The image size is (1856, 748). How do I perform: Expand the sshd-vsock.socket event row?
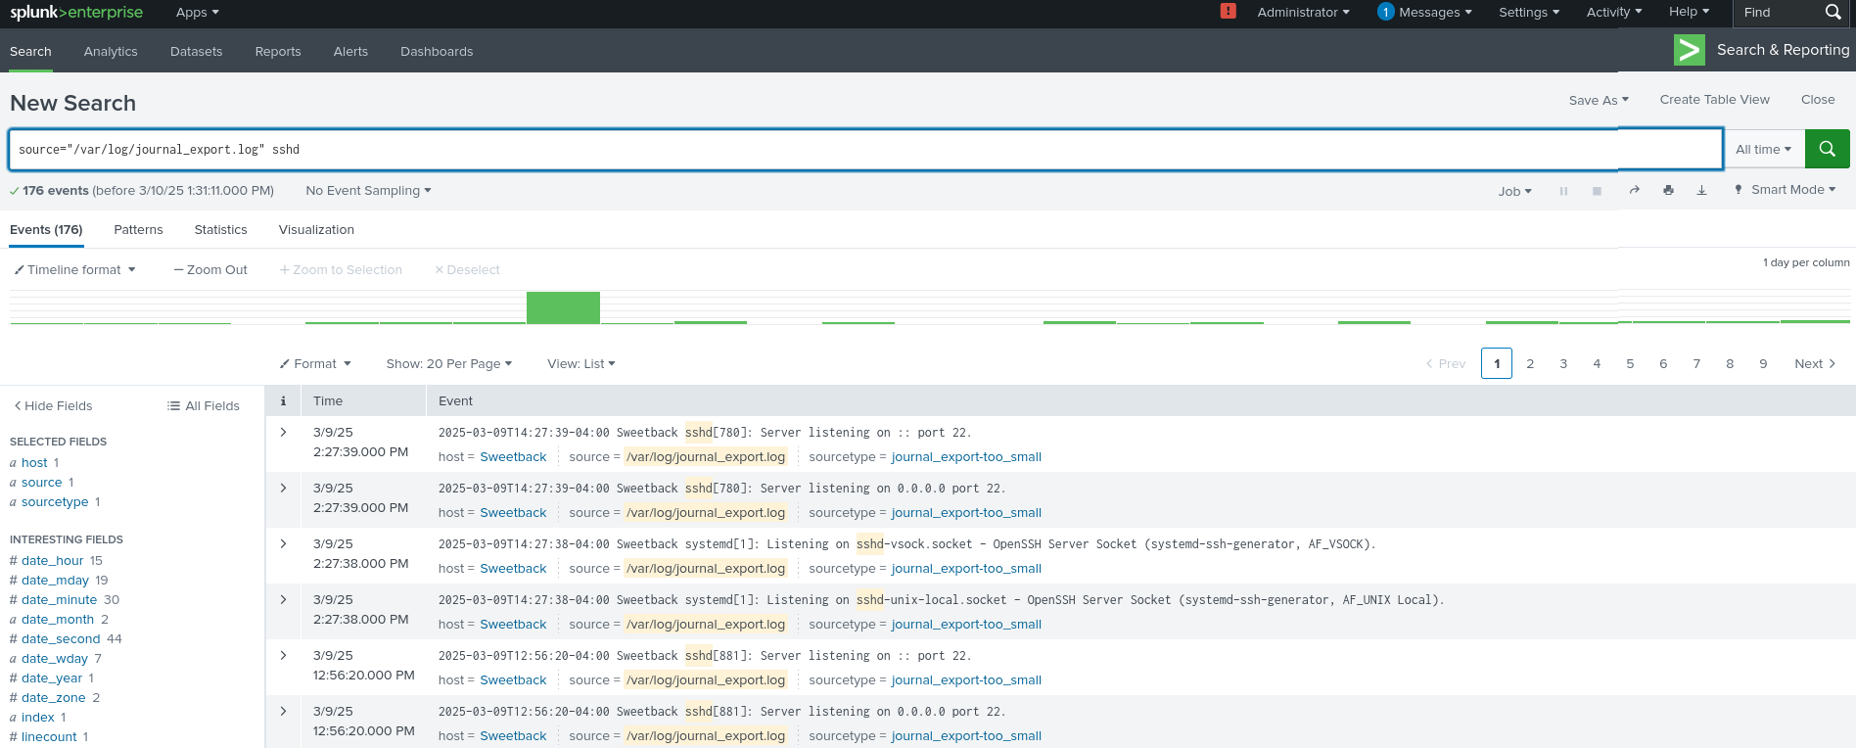(283, 543)
